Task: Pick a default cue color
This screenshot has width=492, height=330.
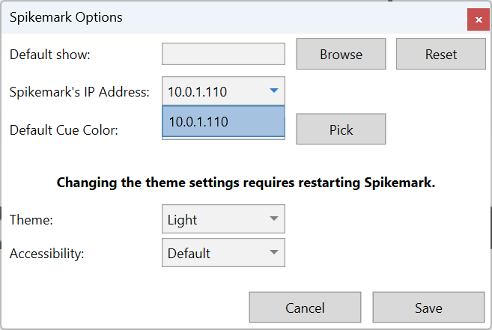Action: point(341,129)
